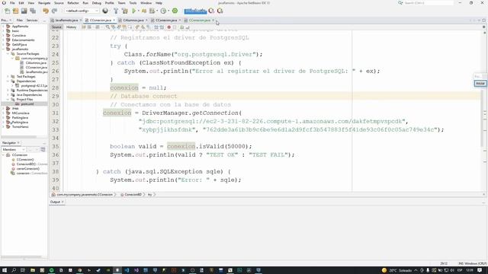
Task: Collapse the Project Files node
Action: point(8,100)
